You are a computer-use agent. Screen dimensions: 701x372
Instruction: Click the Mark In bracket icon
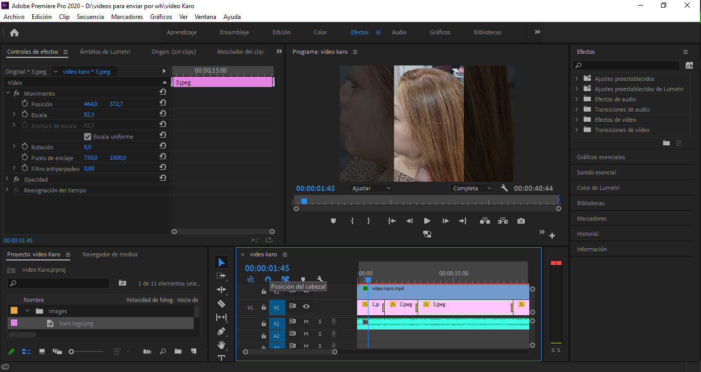tap(352, 221)
